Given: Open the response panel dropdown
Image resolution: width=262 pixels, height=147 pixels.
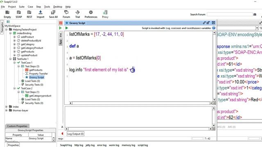Looking at the screenshot, I should click(x=257, y=28).
